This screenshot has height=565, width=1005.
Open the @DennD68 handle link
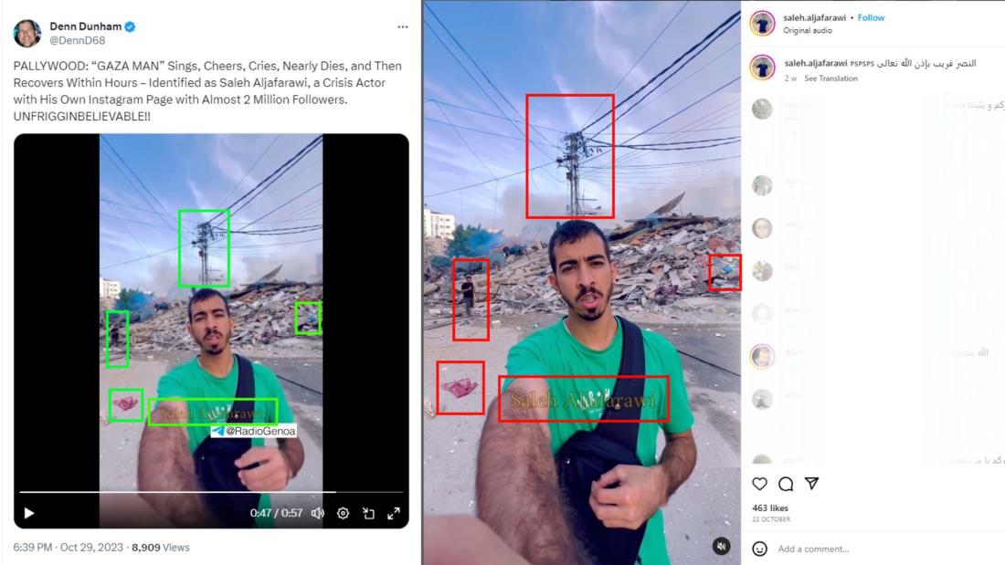(78, 40)
